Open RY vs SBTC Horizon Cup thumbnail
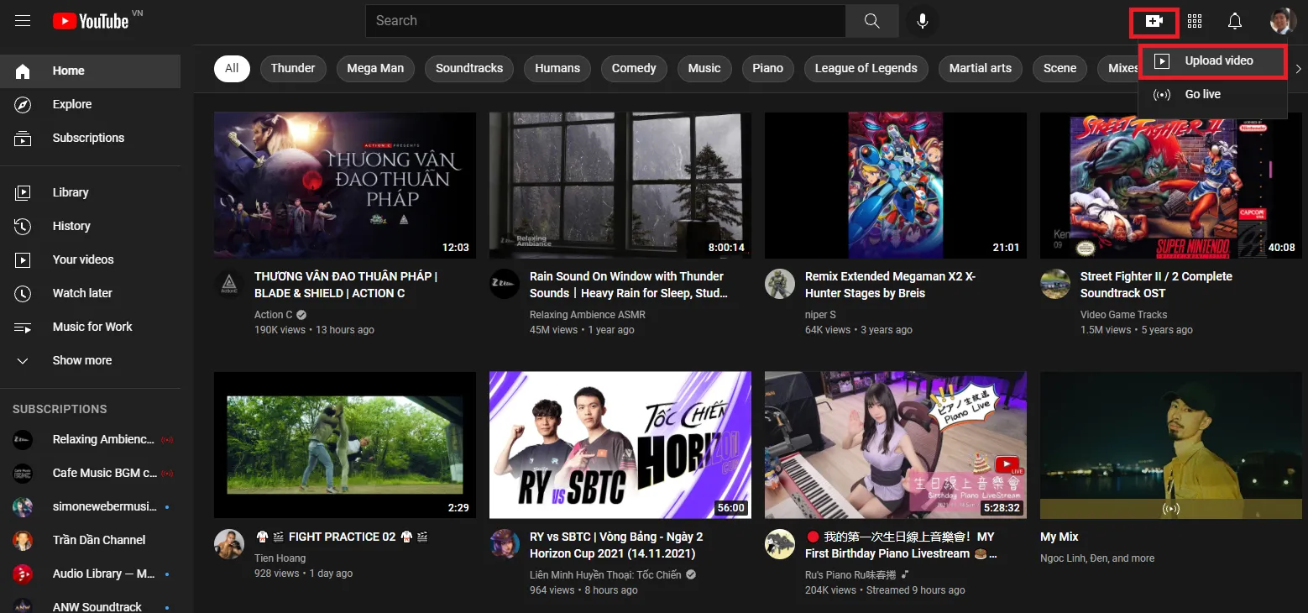This screenshot has width=1308, height=613. coord(620,445)
